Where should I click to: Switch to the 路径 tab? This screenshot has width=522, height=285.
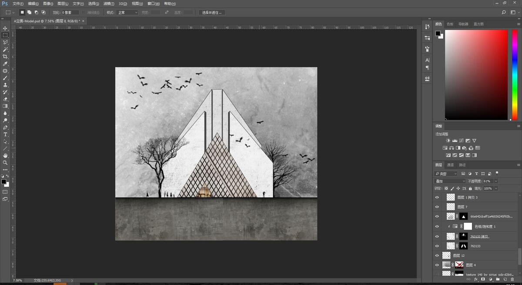(x=462, y=165)
